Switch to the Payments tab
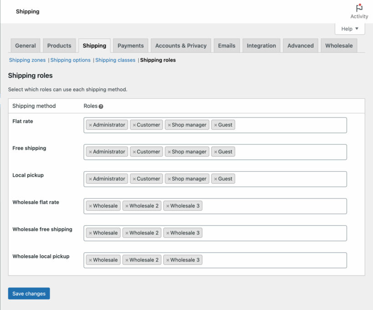 [x=131, y=45]
